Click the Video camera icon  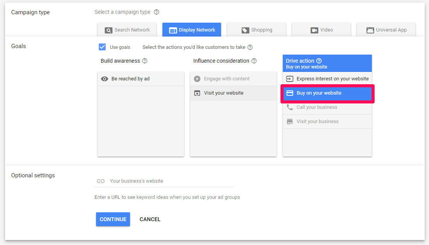click(x=314, y=30)
